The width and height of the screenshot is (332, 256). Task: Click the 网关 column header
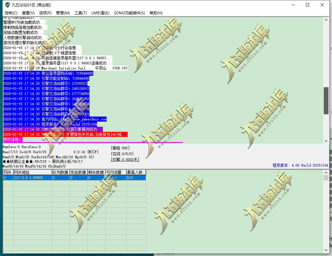pos(8,172)
